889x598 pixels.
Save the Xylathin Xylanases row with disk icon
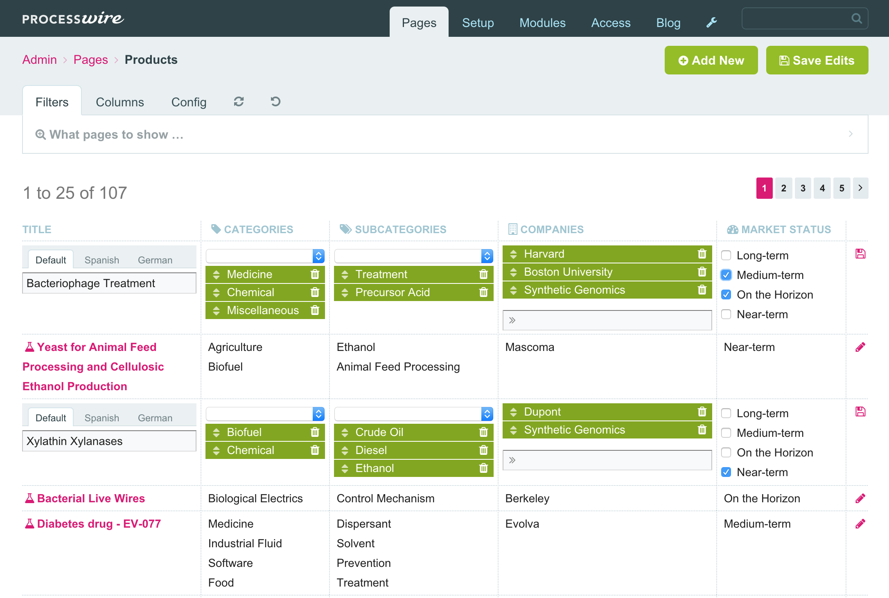[860, 411]
